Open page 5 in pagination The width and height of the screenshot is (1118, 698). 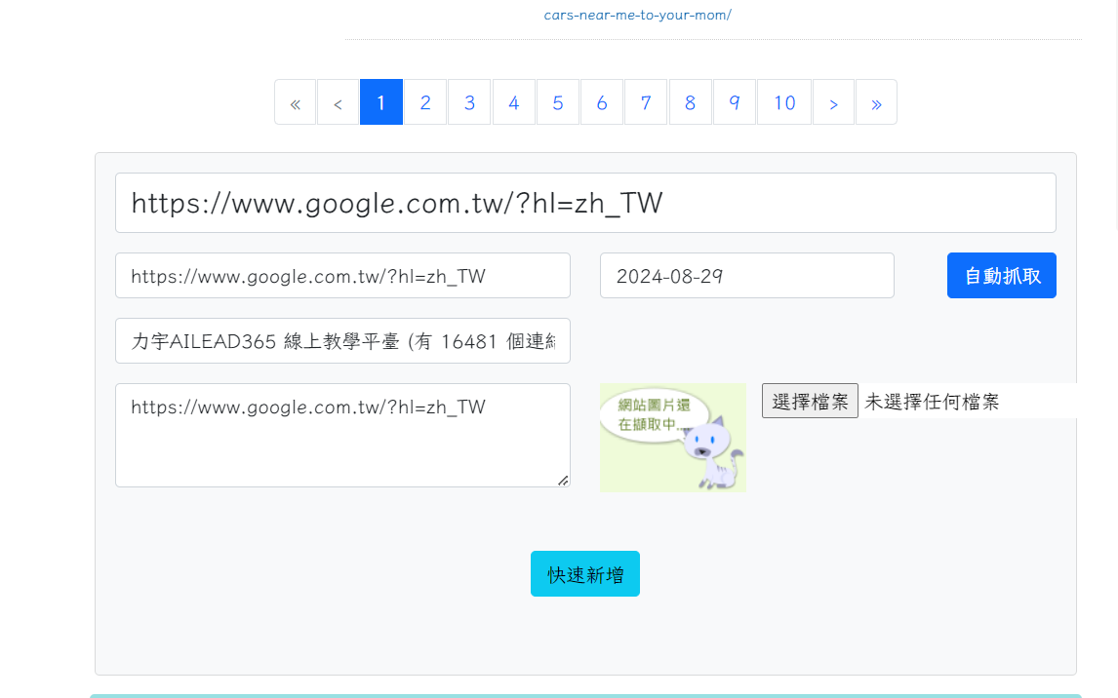coord(558,102)
